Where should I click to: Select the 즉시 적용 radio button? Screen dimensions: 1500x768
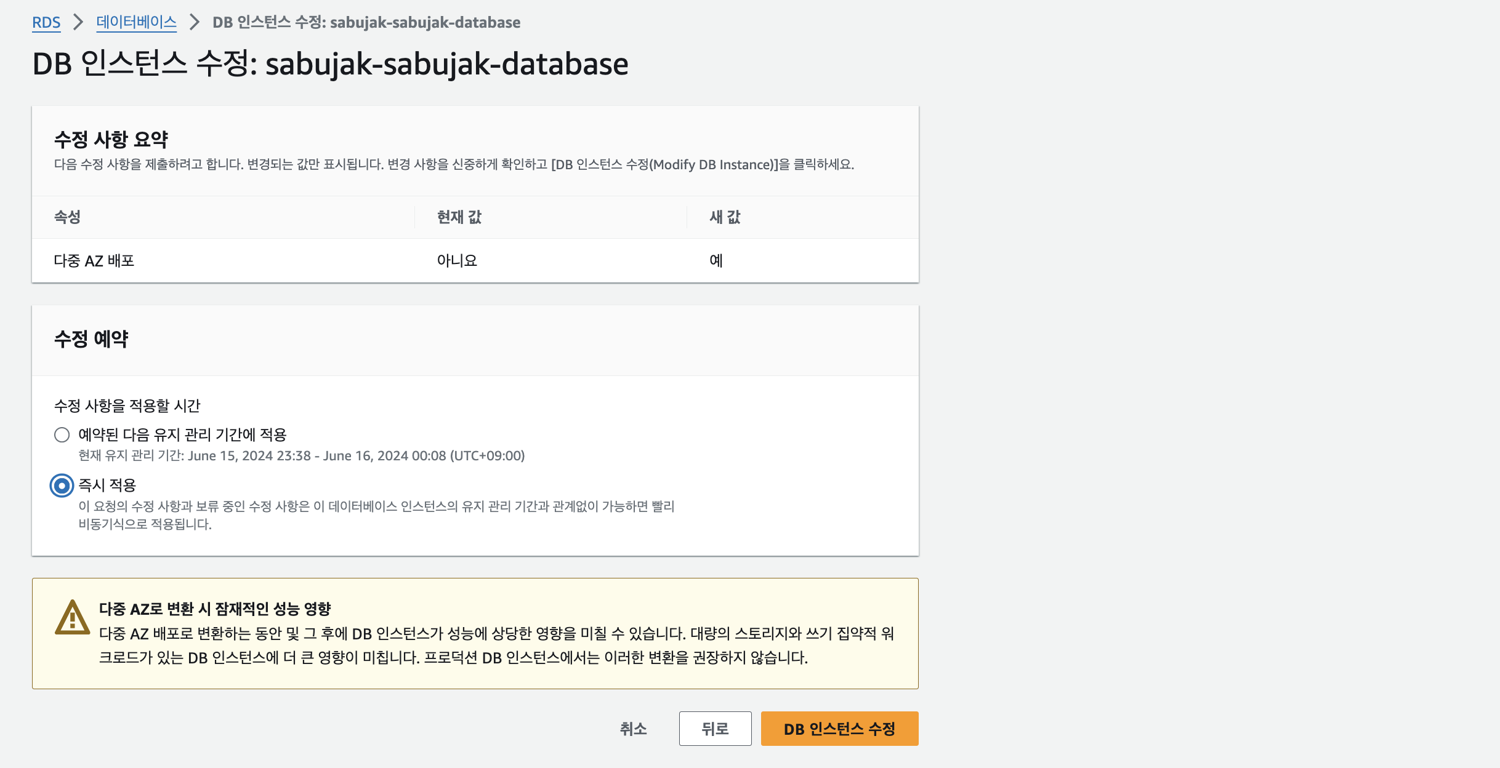coord(62,486)
